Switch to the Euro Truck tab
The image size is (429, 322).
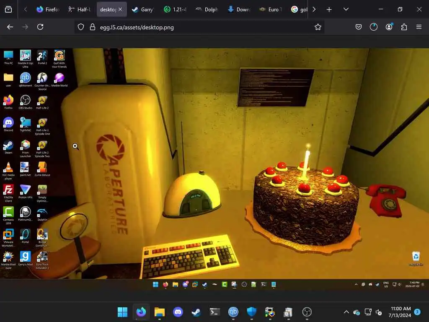pyautogui.click(x=270, y=10)
